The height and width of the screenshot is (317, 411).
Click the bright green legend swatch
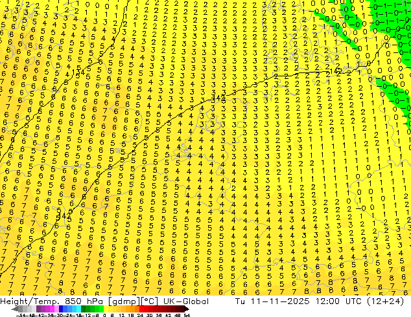(x=101, y=309)
